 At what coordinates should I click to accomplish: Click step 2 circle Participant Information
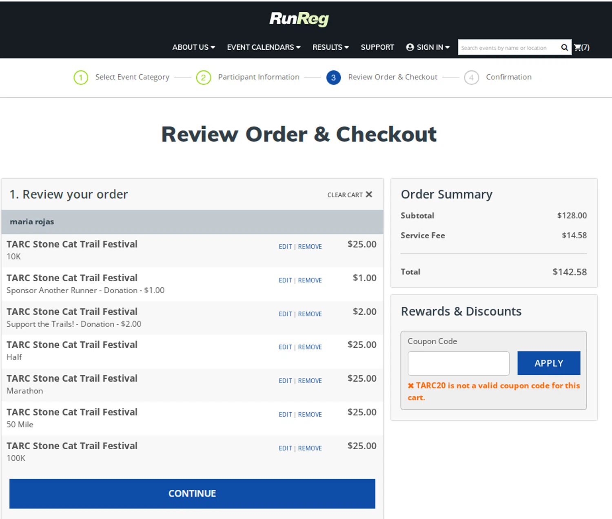point(204,77)
